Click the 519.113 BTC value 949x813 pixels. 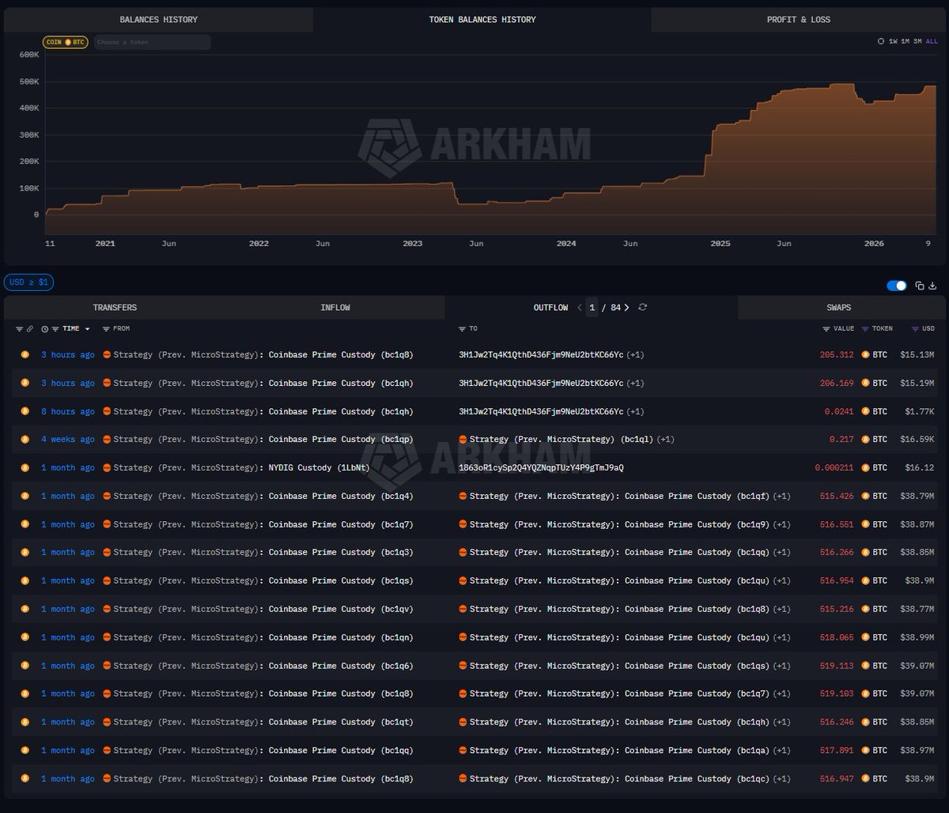pyautogui.click(x=837, y=666)
